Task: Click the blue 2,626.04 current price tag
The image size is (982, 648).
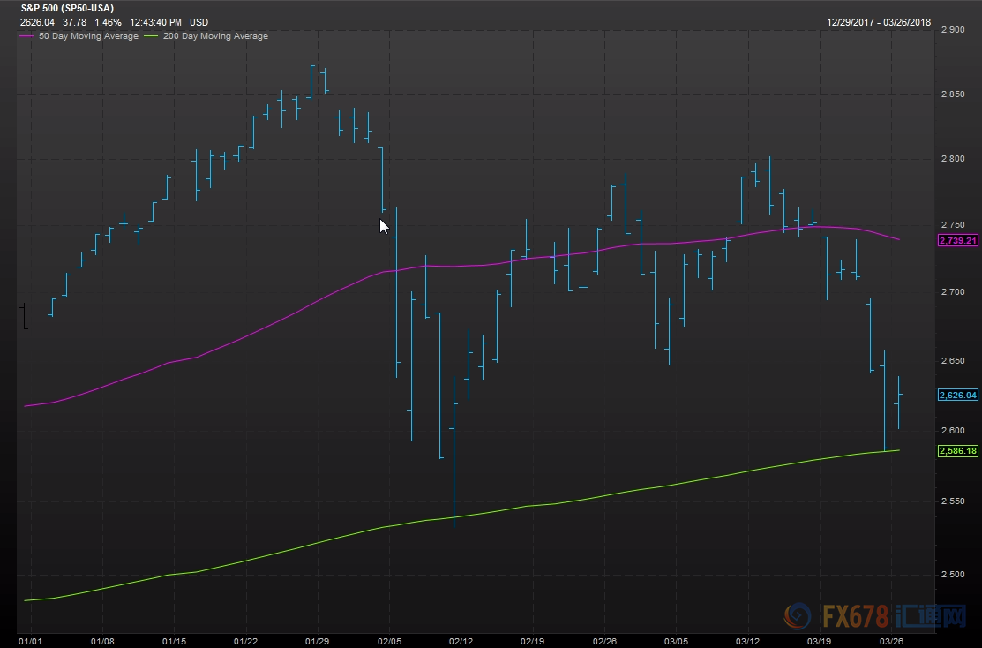Action: (958, 396)
